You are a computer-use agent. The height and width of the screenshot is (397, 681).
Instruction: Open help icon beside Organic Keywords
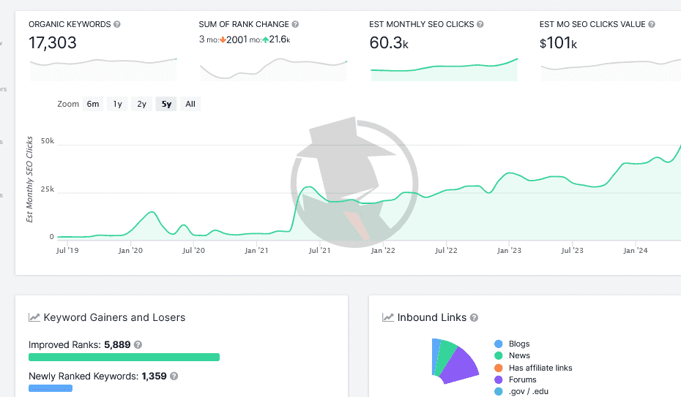click(117, 24)
